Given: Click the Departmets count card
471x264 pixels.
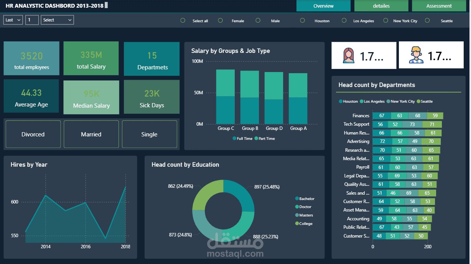Looking at the screenshot, I should coord(152,59).
